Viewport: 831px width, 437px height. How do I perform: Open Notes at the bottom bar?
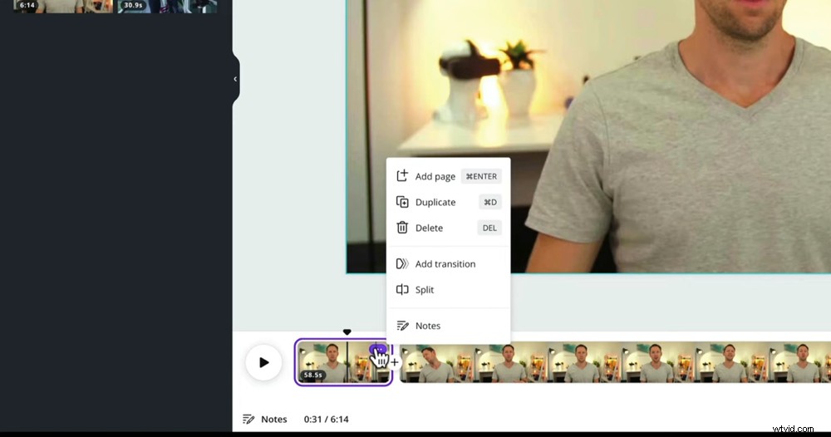coord(264,419)
